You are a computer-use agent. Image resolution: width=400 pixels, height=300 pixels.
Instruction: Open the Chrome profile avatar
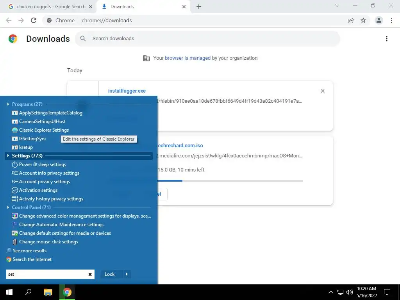pos(379,20)
